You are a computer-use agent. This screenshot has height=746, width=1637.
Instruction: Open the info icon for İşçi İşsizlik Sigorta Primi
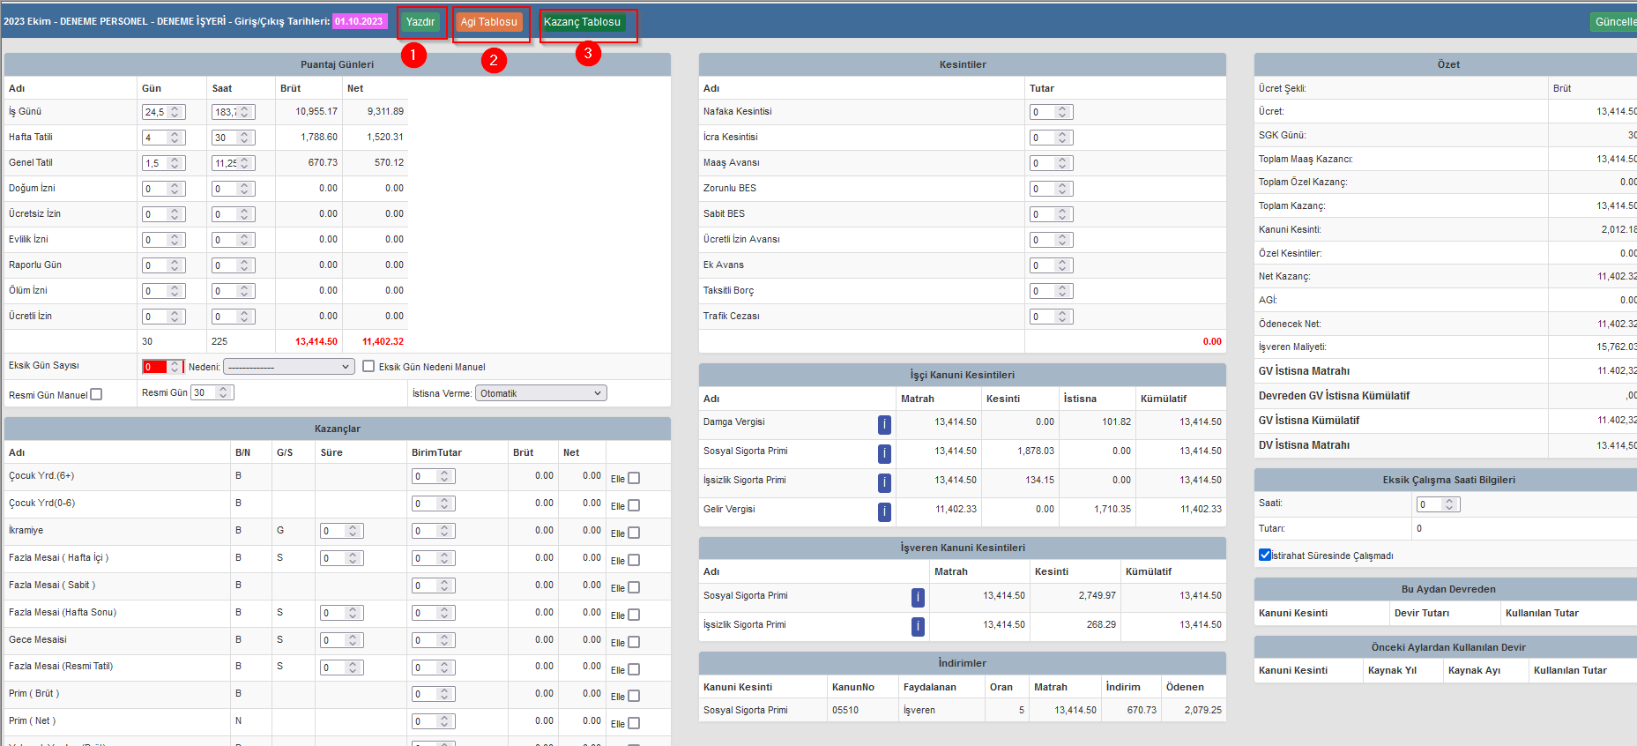[884, 483]
